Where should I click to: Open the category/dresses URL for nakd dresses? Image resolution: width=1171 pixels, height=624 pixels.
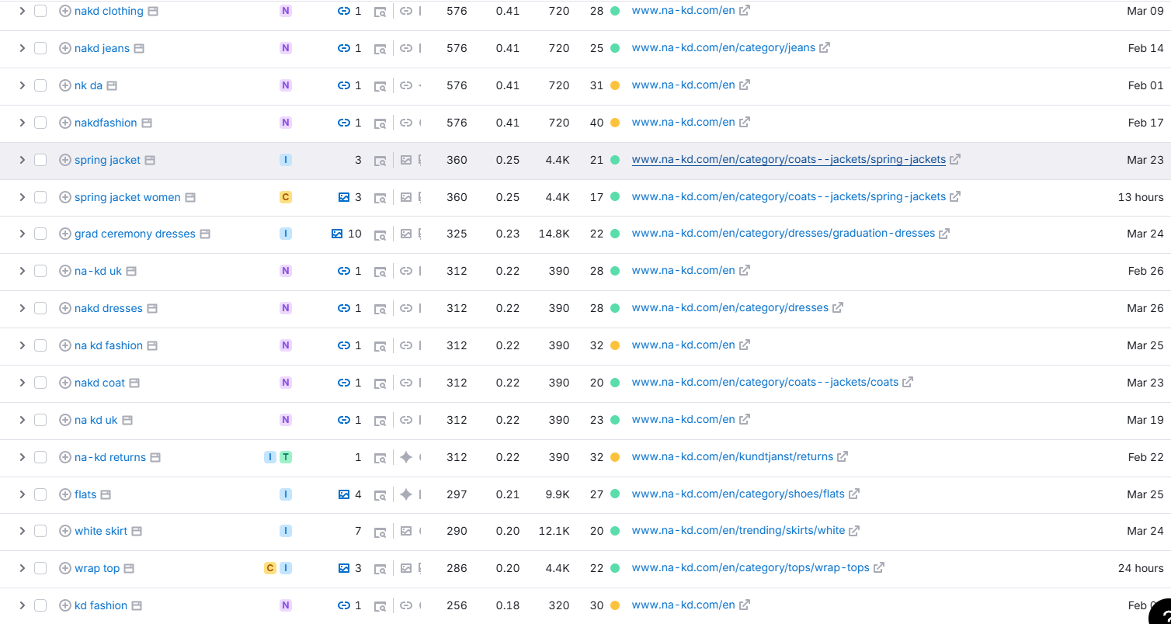(x=730, y=307)
